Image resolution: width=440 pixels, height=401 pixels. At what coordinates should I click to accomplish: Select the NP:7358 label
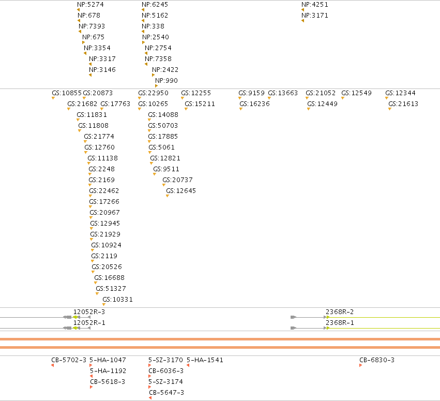click(158, 59)
